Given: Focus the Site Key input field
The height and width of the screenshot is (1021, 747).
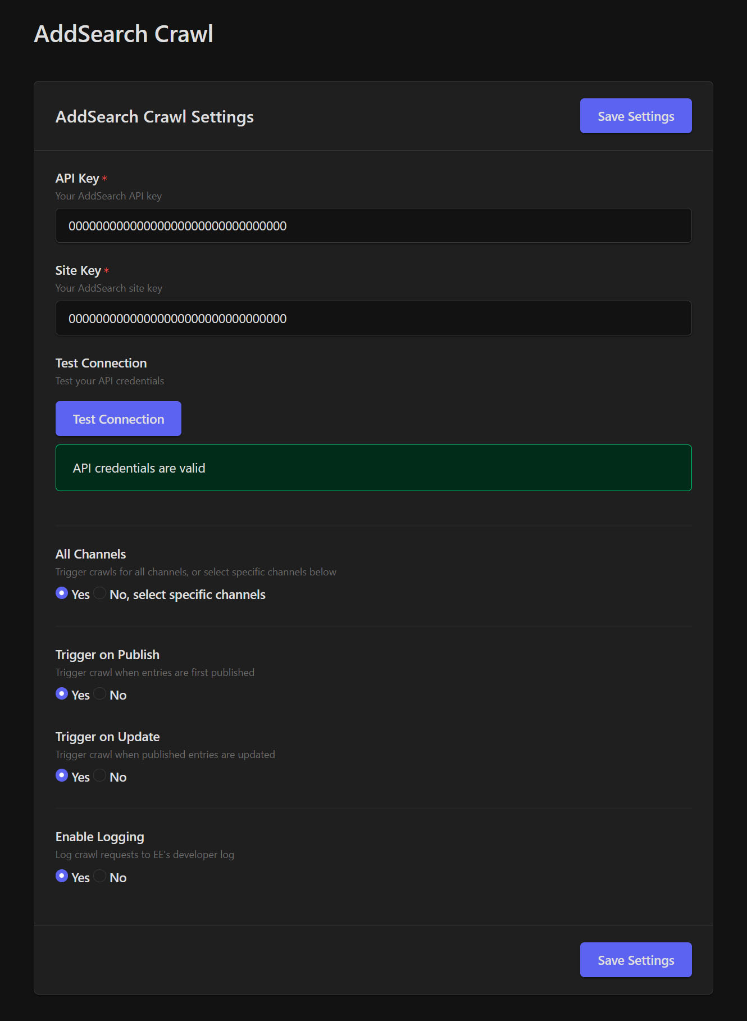Looking at the screenshot, I should [373, 318].
